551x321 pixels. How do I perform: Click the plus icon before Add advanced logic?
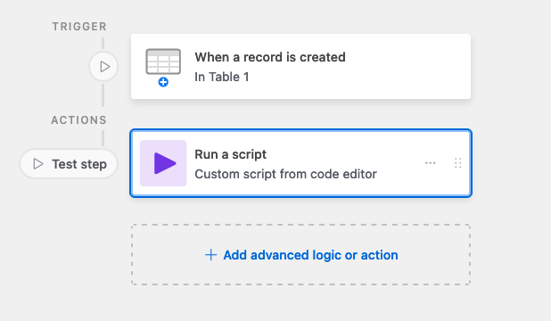tap(210, 255)
